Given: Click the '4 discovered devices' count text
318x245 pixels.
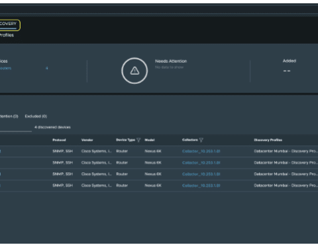Looking at the screenshot, I should pos(52,127).
